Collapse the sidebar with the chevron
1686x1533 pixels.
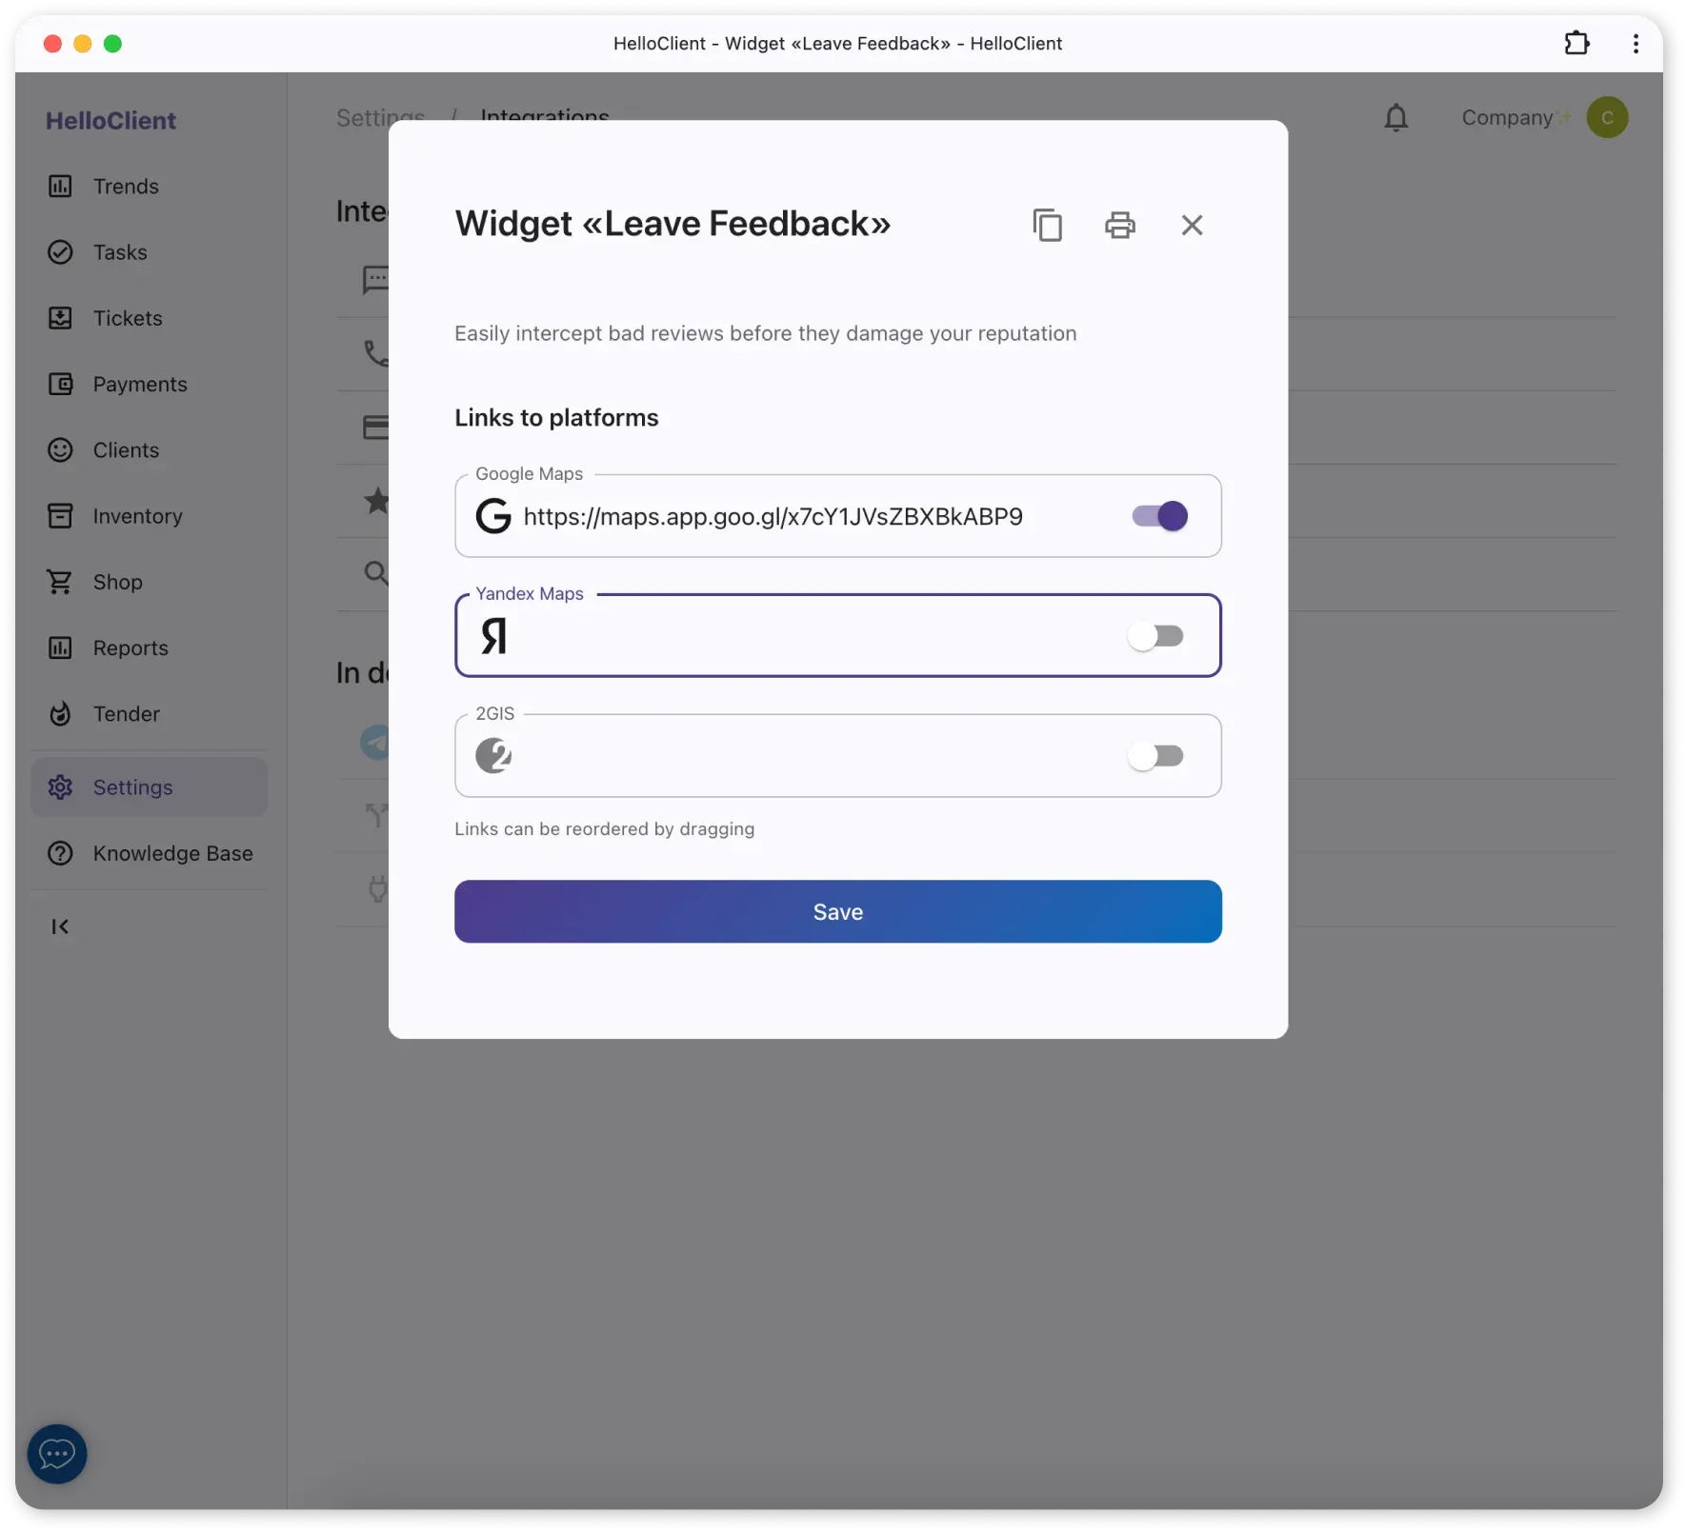(x=60, y=926)
